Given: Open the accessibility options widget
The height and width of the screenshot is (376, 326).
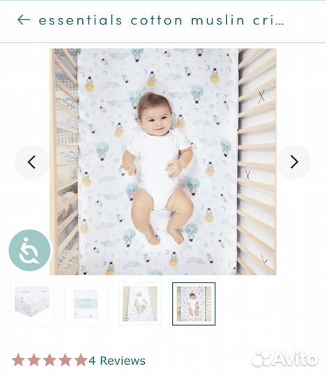Looking at the screenshot, I should [30, 251].
